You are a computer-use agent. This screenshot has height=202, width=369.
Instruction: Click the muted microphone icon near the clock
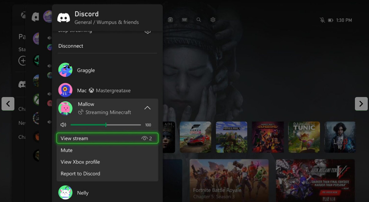pyautogui.click(x=322, y=20)
